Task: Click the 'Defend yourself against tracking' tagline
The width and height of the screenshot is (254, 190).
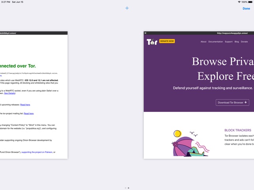Action: [213, 88]
